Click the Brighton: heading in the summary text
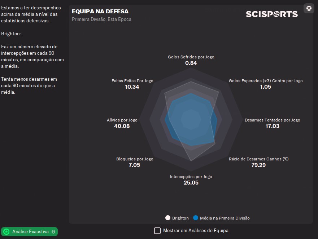The image size is (318, 239). (11, 33)
